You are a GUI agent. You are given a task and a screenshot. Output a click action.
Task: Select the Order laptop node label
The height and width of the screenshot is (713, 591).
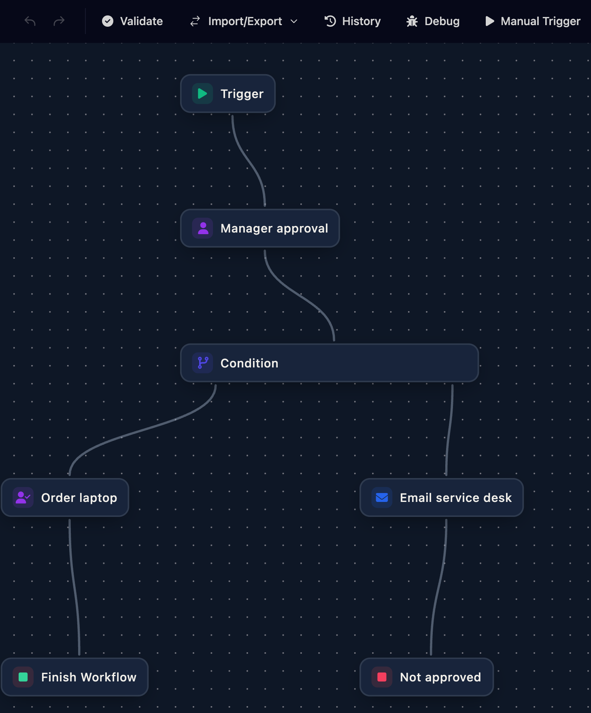[x=79, y=498]
